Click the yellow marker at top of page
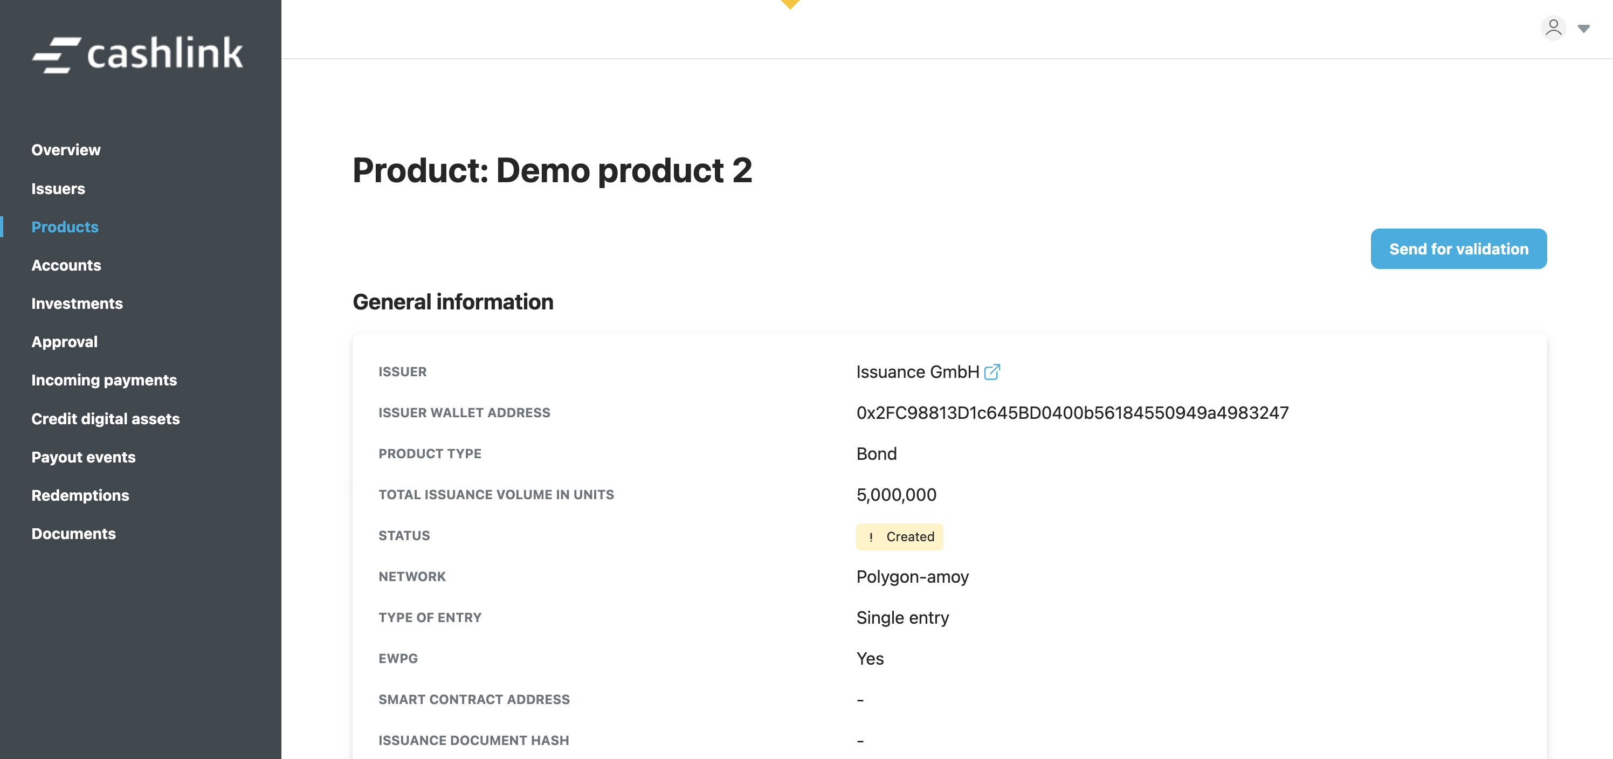Screen dimensions: 1613x759 790,4
